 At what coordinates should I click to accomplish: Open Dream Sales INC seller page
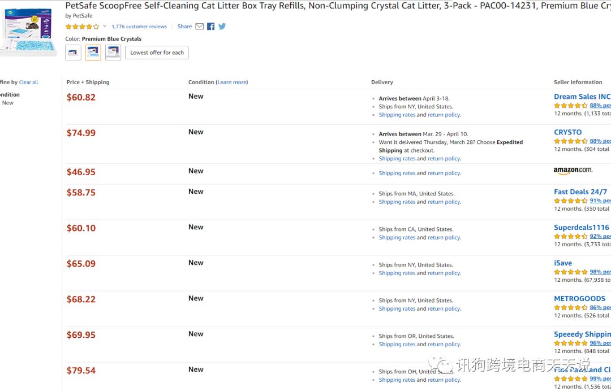click(x=582, y=97)
